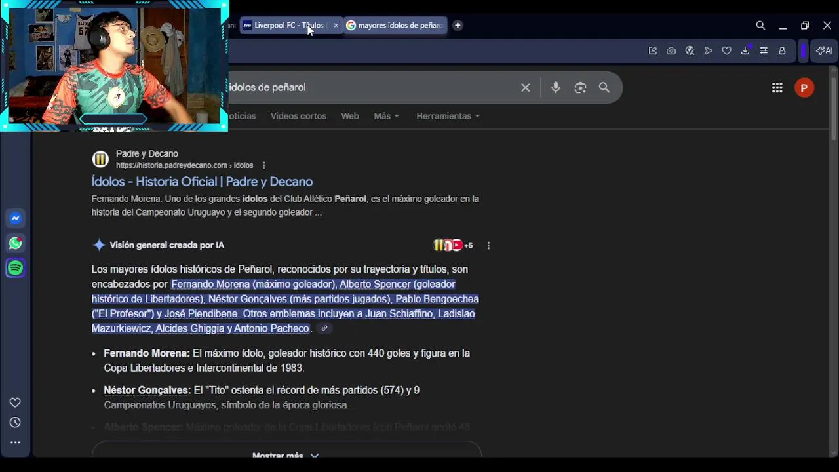Open the send/flow arrow icon

709,50
